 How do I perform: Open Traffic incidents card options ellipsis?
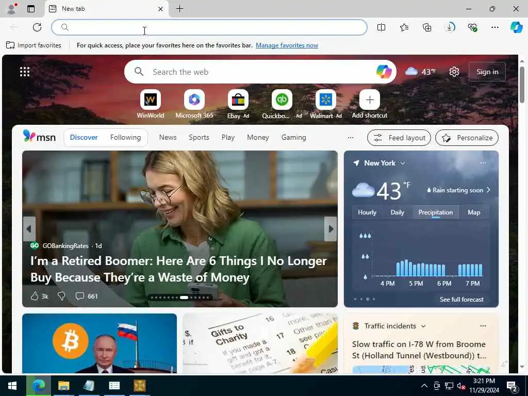click(x=483, y=326)
